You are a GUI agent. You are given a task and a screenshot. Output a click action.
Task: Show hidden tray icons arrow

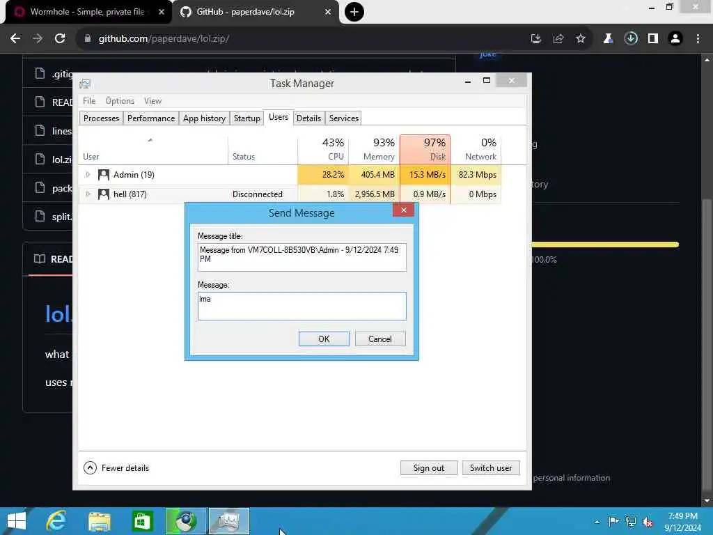597,522
